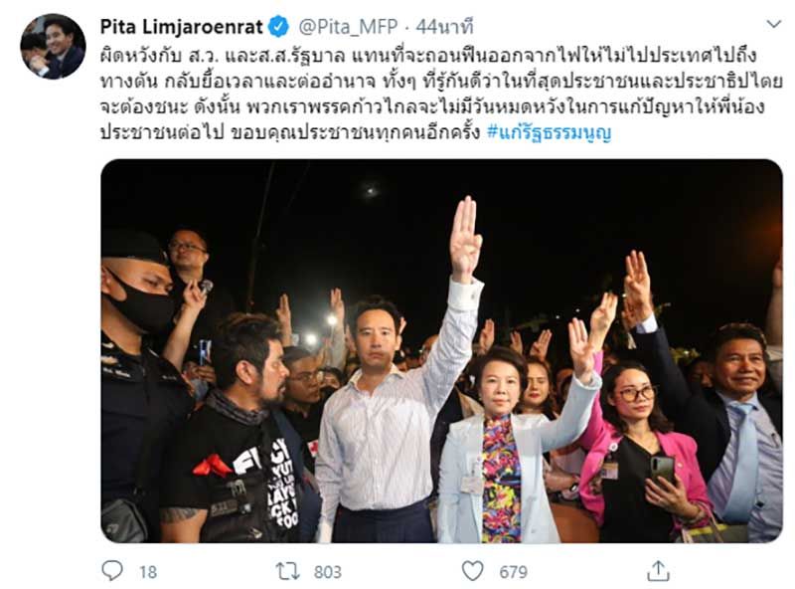Click the 679 likes count
The image size is (795, 589).
tap(513, 572)
